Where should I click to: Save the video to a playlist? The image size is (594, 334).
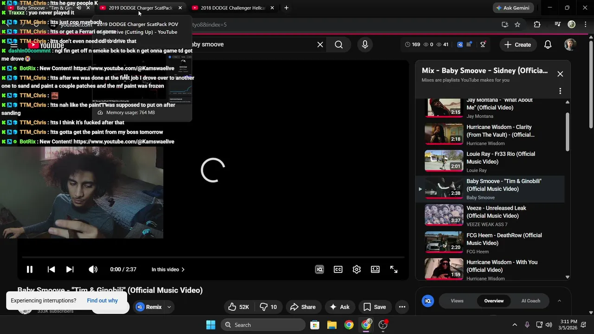[x=374, y=307]
